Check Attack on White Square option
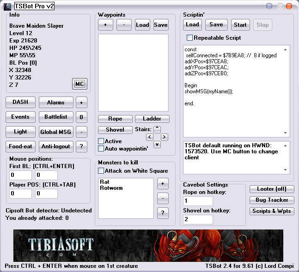This screenshot has height=272, width=299. tap(101, 171)
